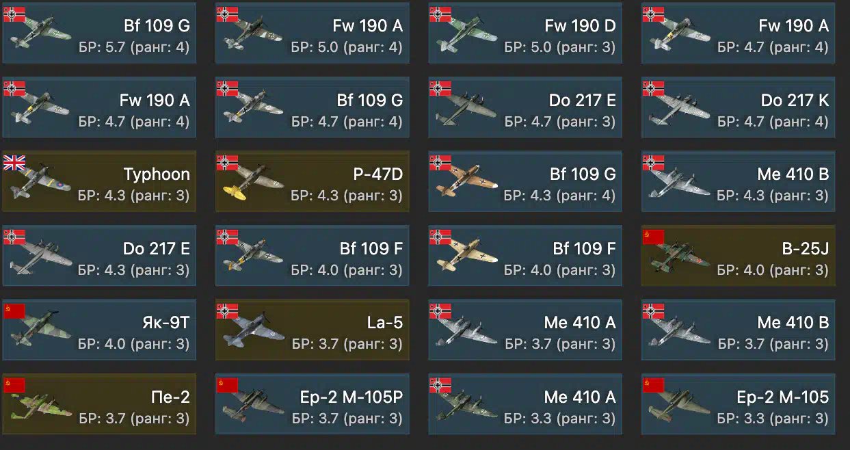Click the Soviet flag on Як-9Т card
850x450 pixels.
(x=14, y=311)
